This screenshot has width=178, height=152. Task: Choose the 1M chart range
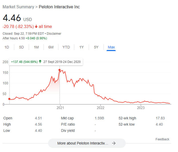coord(36,47)
